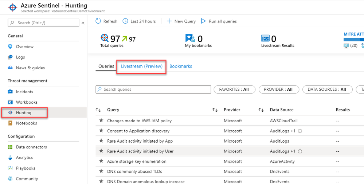Open the DATA SOURCES : All filter
This screenshot has width=364, height=184.
tap(327, 89)
